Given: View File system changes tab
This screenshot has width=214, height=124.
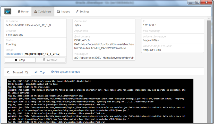Looking at the screenshot, I should (65, 72).
